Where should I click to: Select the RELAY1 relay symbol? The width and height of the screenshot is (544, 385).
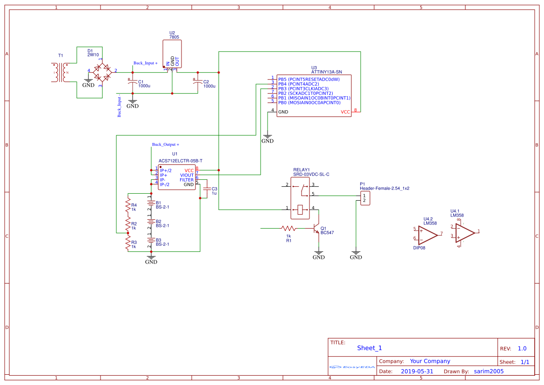click(300, 198)
